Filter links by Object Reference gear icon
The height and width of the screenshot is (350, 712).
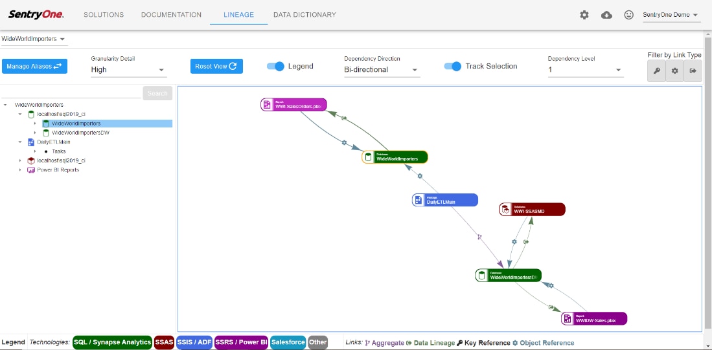[x=674, y=71]
